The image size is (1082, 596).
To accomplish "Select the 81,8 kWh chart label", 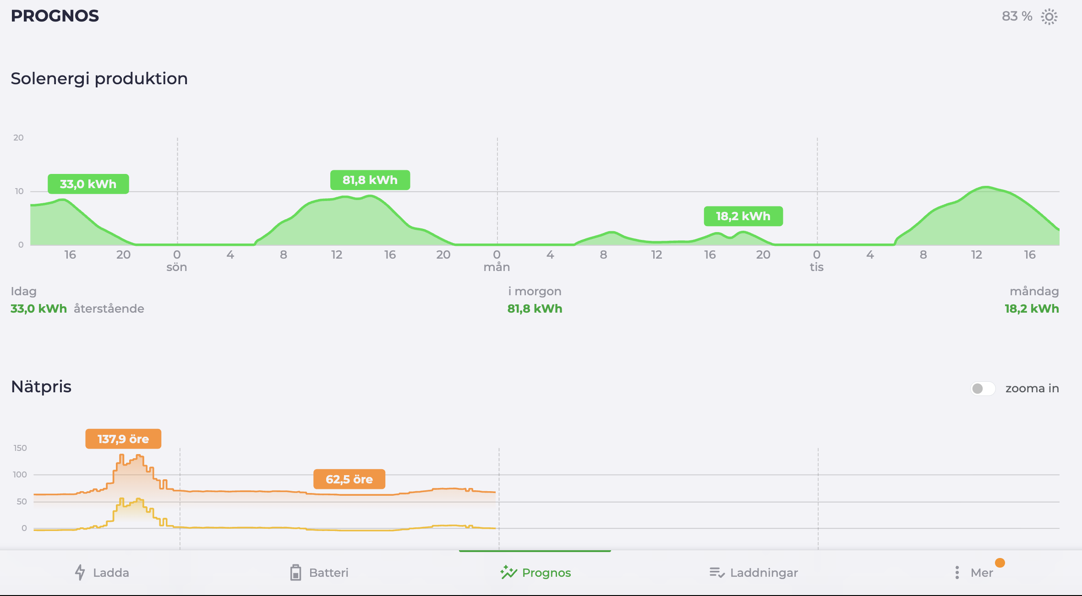I will click(x=370, y=180).
